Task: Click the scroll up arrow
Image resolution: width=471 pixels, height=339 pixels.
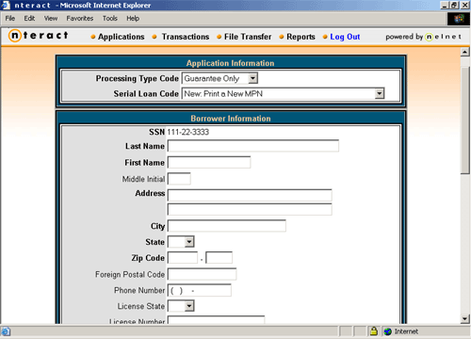Action: coord(465,52)
